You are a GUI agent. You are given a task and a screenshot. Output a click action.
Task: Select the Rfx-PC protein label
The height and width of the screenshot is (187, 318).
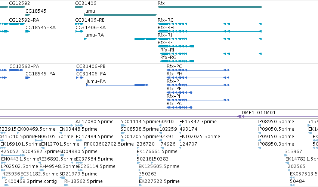174,66
